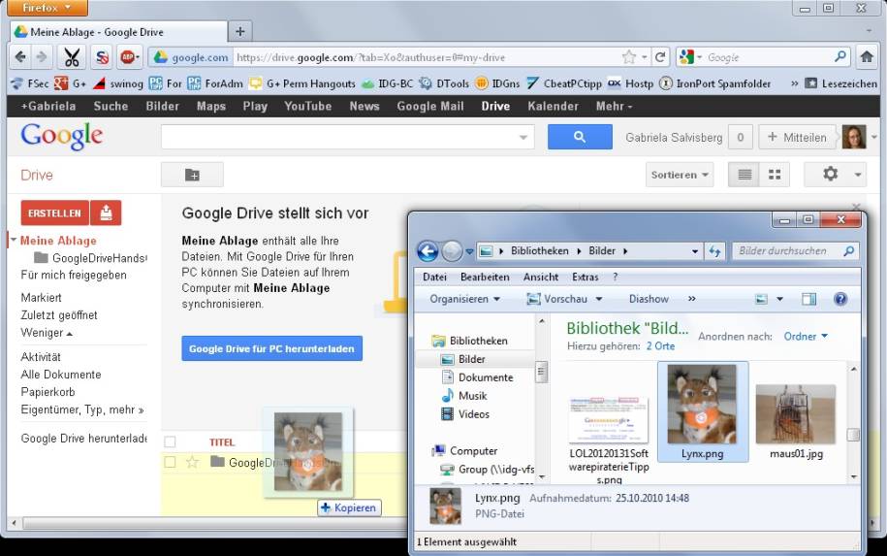
Task: Click the magnifier in the Firefox search box
Action: 840,56
